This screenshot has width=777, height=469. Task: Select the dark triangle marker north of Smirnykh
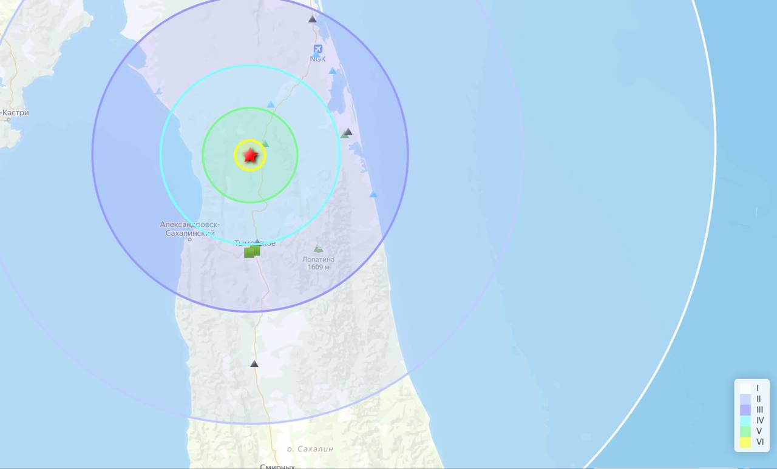tap(254, 364)
